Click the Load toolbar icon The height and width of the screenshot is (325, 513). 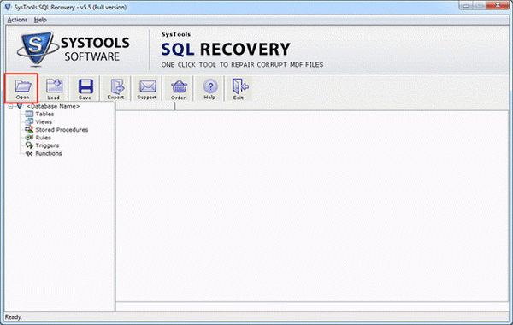(53, 88)
